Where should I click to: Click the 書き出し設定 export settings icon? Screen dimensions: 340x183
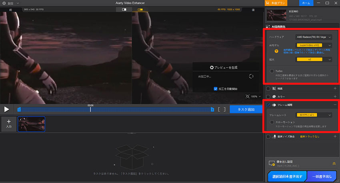click(x=272, y=163)
